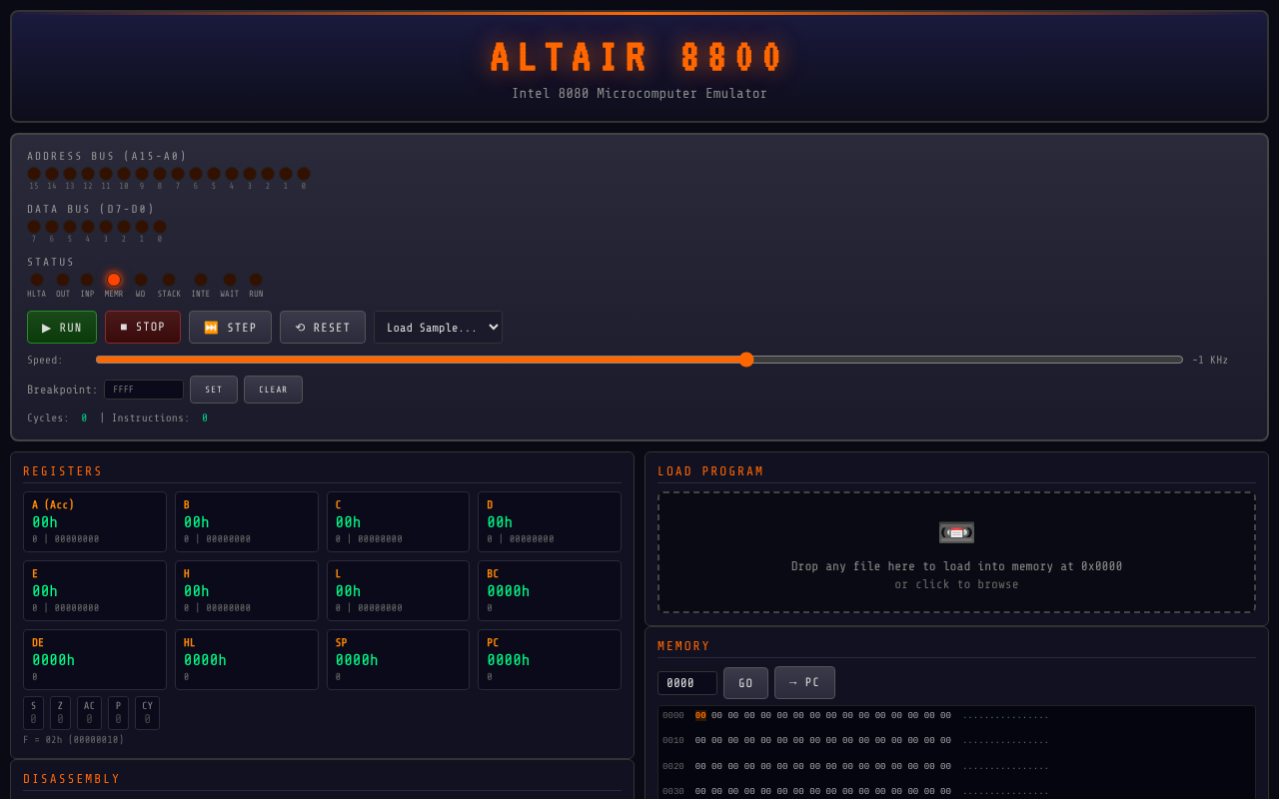Click the DE register pair card

95,659
